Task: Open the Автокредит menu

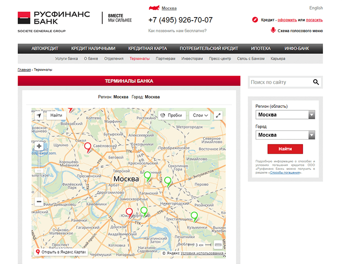Action: [x=45, y=49]
